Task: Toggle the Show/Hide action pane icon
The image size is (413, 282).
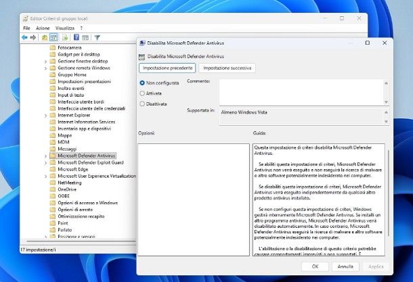Action: (85, 38)
